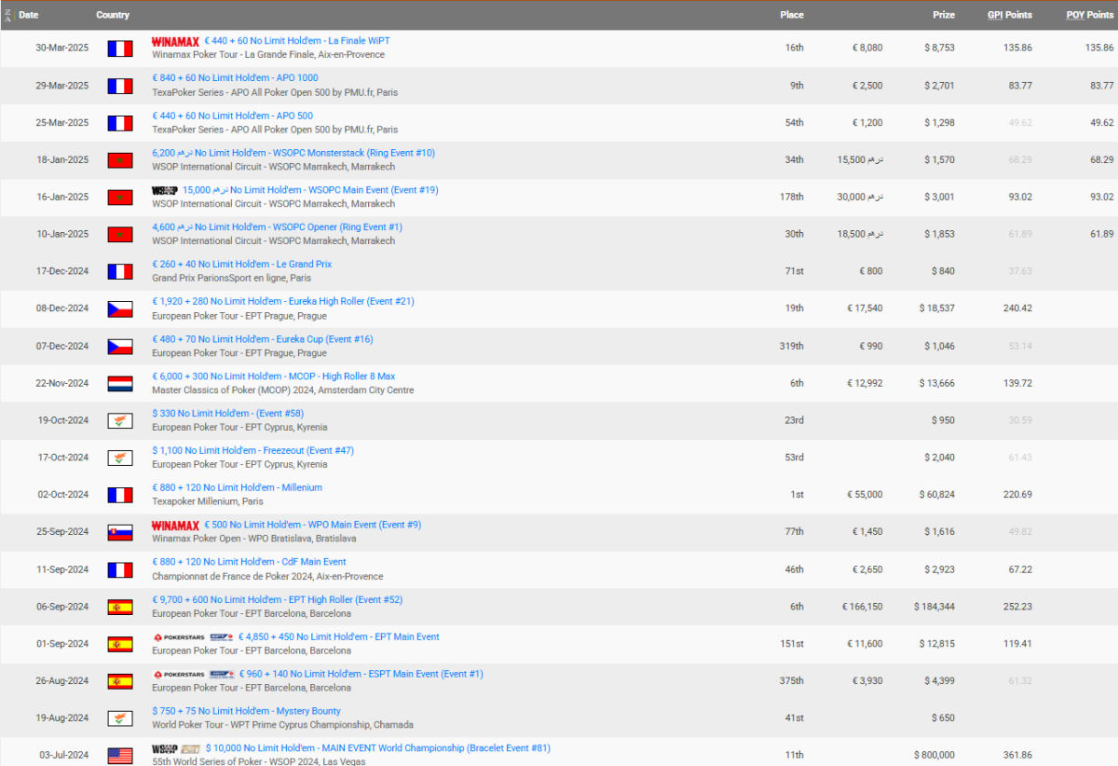The height and width of the screenshot is (766, 1118).
Task: Click the USA flag for 03-Jul-2024 row
Action: click(x=120, y=756)
